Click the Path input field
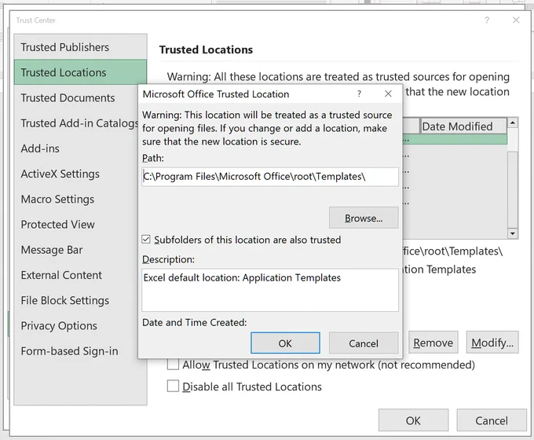534x440 pixels. (x=270, y=177)
